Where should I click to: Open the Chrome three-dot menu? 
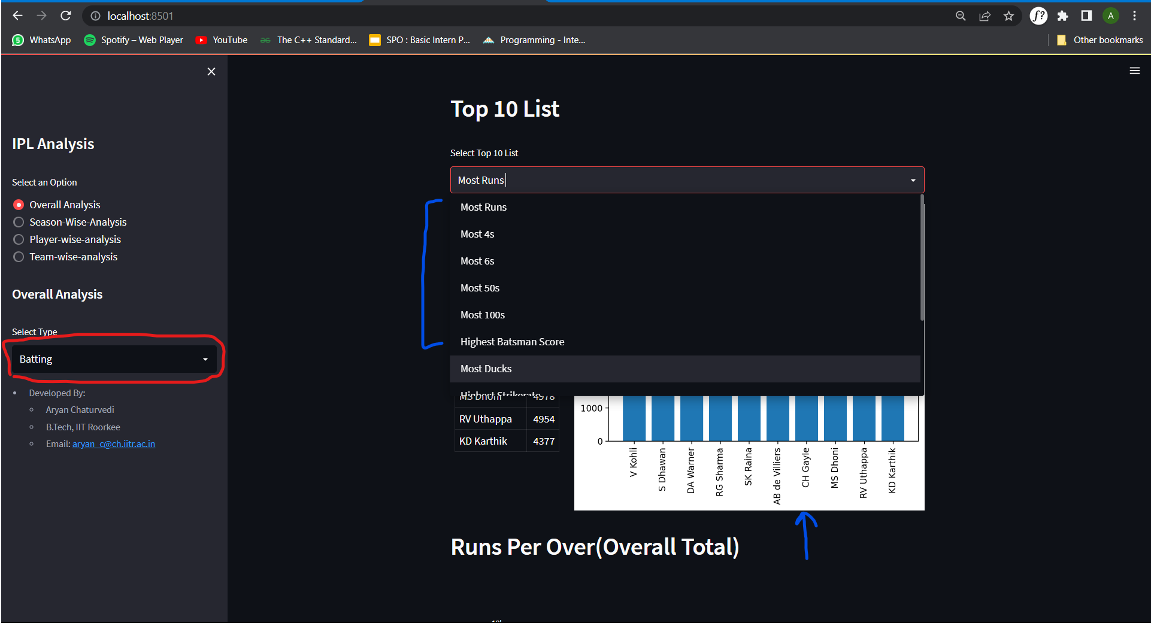click(1134, 16)
